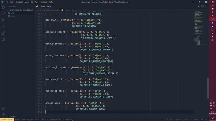Open the Run menu

[x=37, y=2]
